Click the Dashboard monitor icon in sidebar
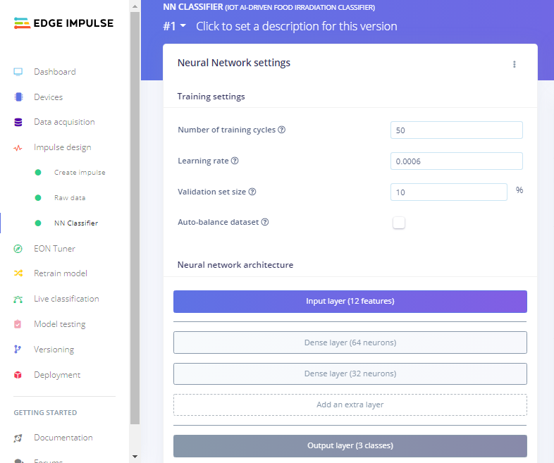The width and height of the screenshot is (554, 463). coord(18,72)
